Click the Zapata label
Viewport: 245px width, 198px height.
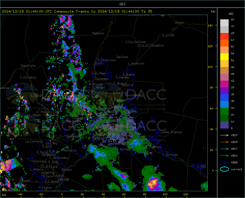(x=67, y=170)
